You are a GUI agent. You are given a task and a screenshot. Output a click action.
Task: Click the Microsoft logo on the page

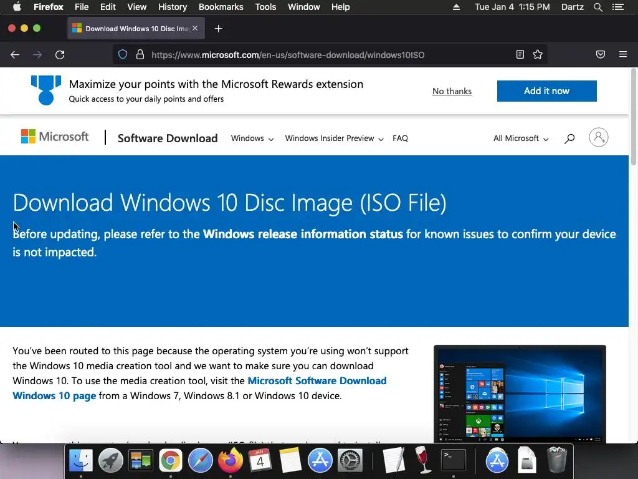(x=55, y=137)
